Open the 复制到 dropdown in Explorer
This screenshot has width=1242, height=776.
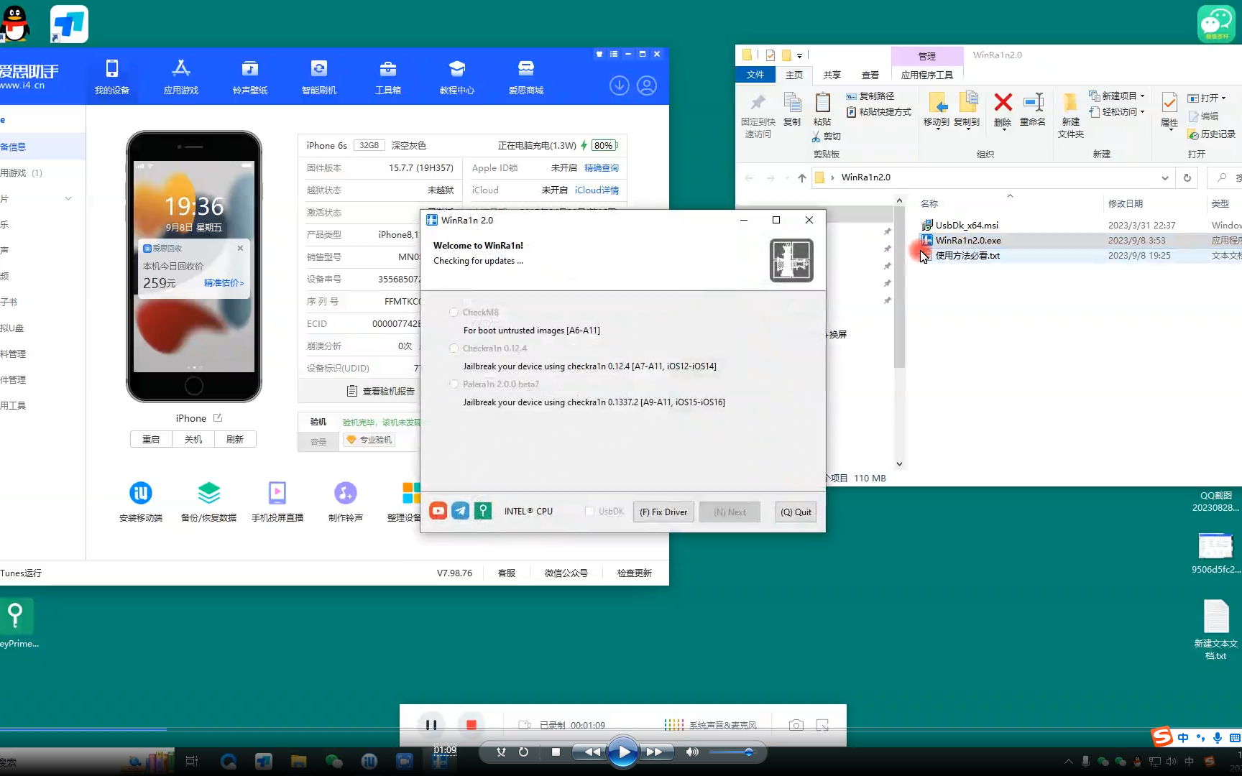(x=967, y=128)
